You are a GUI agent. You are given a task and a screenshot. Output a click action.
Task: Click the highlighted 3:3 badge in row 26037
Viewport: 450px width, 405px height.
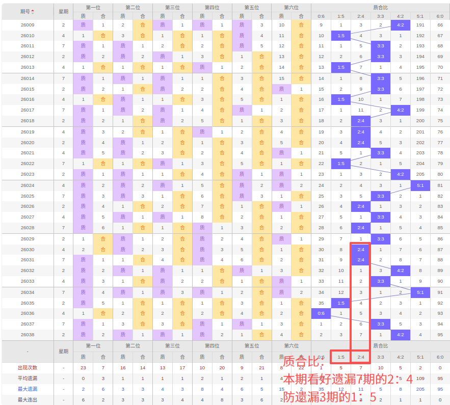point(380,324)
